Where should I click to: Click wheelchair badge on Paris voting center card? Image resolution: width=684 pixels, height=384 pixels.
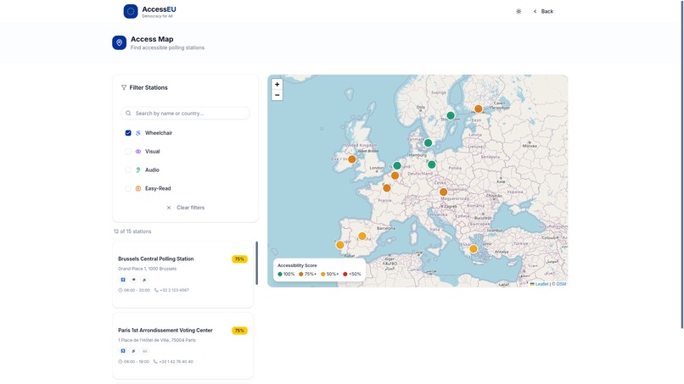pos(123,351)
